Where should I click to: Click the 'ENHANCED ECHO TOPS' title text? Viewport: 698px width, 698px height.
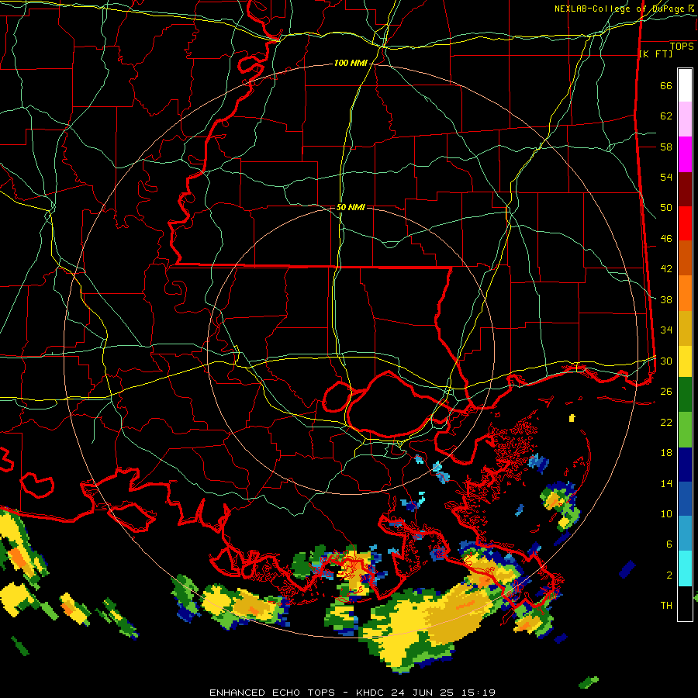(272, 693)
